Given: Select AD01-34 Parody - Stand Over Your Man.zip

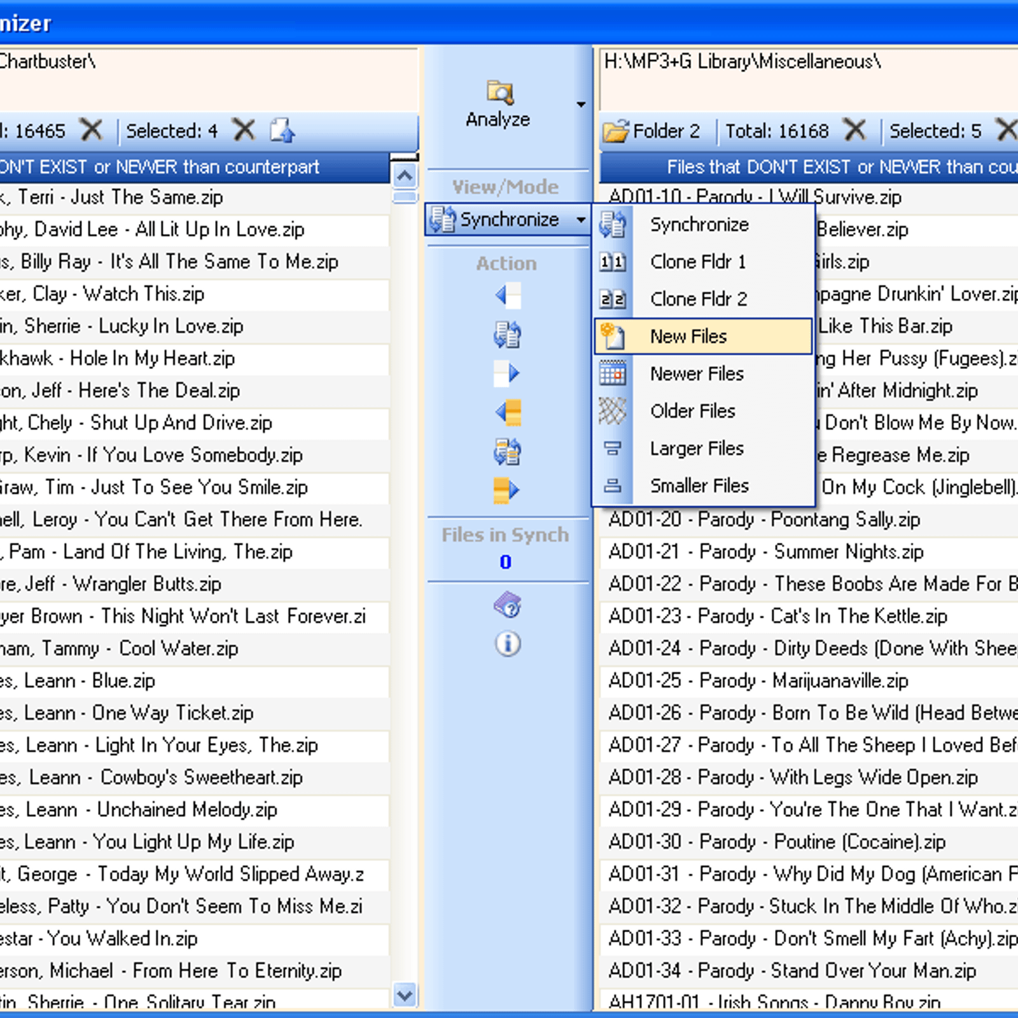Looking at the screenshot, I should point(809,971).
